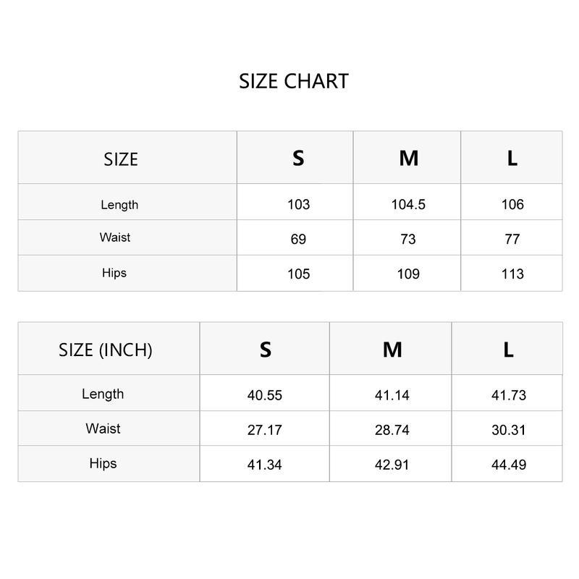Click the Length row label in top table

tap(119, 205)
